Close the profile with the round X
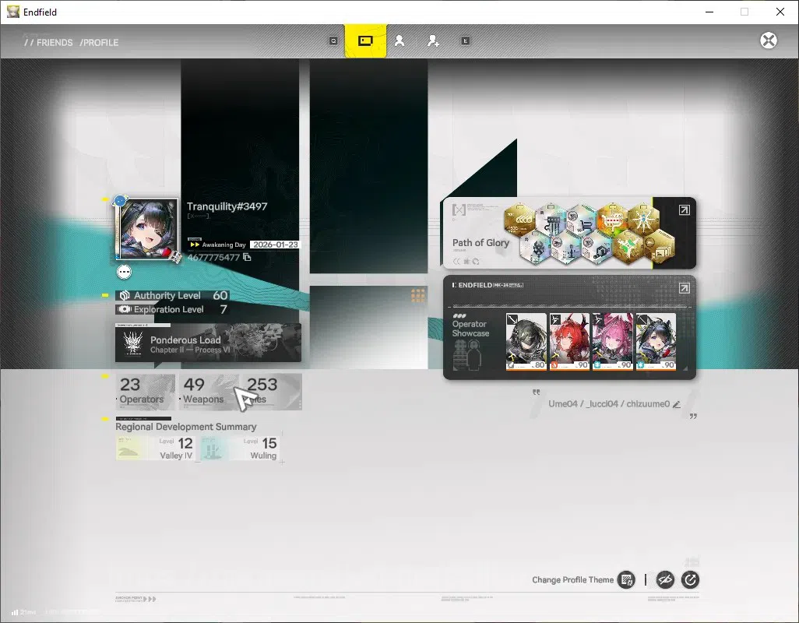Viewport: 799px width, 623px height. point(769,40)
